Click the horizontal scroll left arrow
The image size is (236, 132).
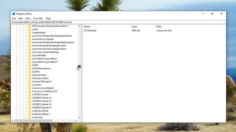13,121
